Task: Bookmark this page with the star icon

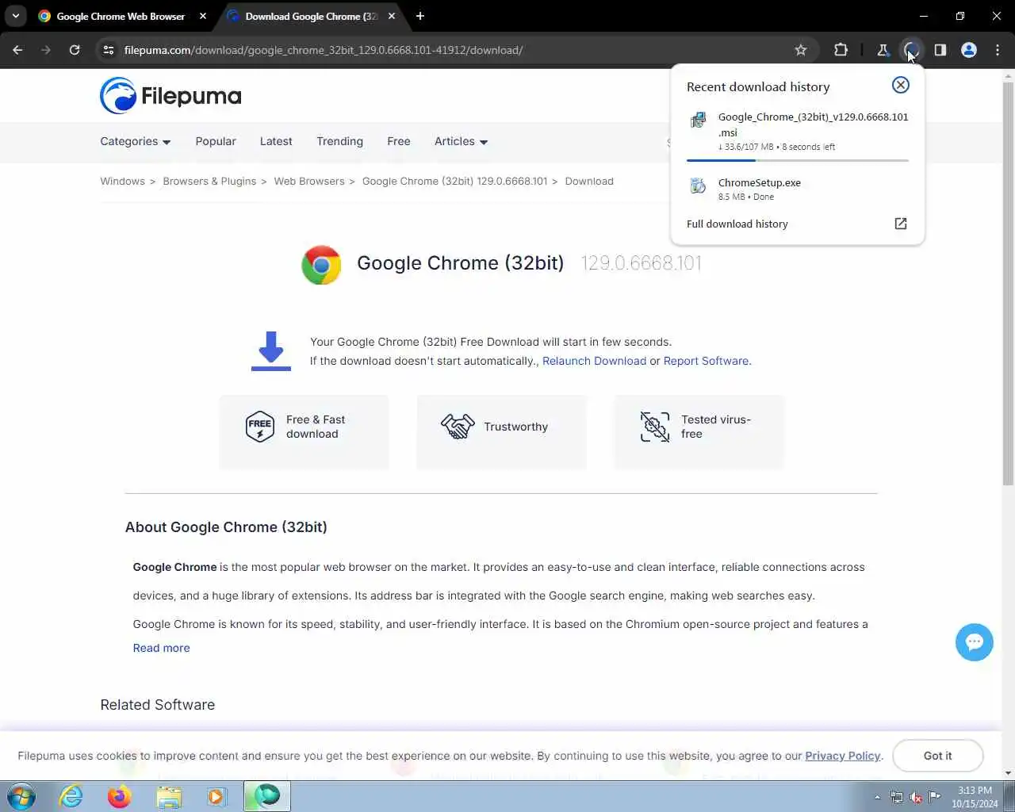Action: pos(801,50)
